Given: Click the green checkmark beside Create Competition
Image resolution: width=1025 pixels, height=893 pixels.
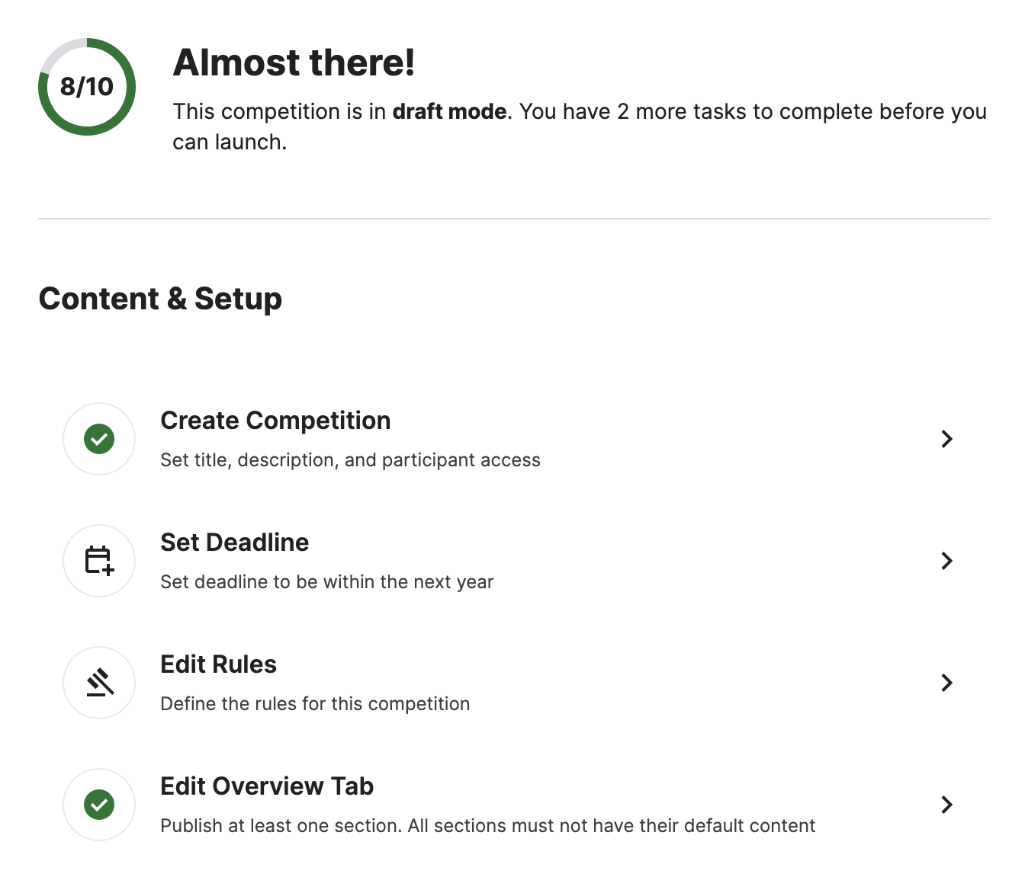Looking at the screenshot, I should 99,439.
